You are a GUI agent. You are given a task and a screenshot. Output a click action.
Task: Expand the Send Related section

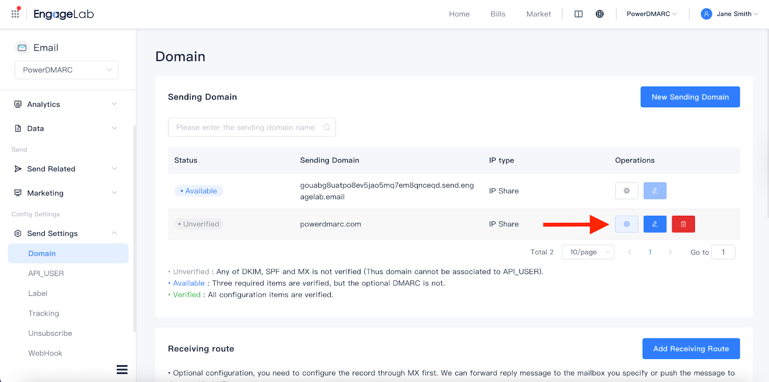[x=114, y=168]
